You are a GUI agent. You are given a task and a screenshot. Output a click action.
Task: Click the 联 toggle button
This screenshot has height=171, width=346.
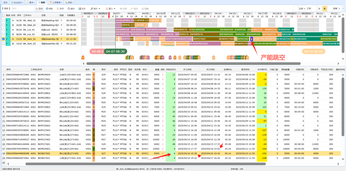pyautogui.click(x=325, y=9)
